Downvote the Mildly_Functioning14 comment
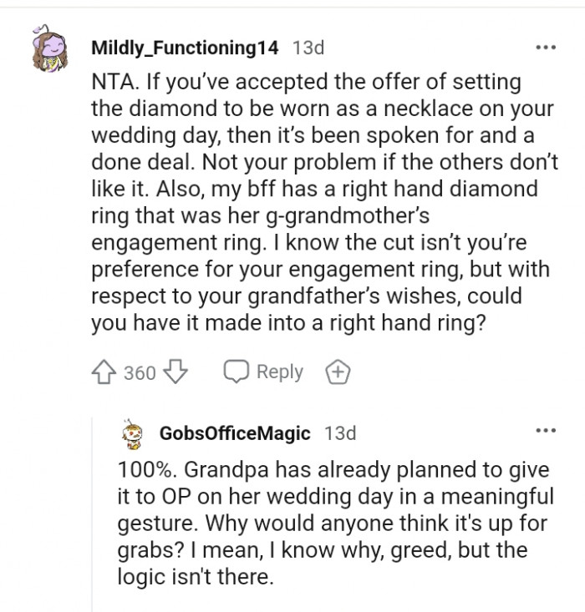585x612 pixels. pos(175,372)
